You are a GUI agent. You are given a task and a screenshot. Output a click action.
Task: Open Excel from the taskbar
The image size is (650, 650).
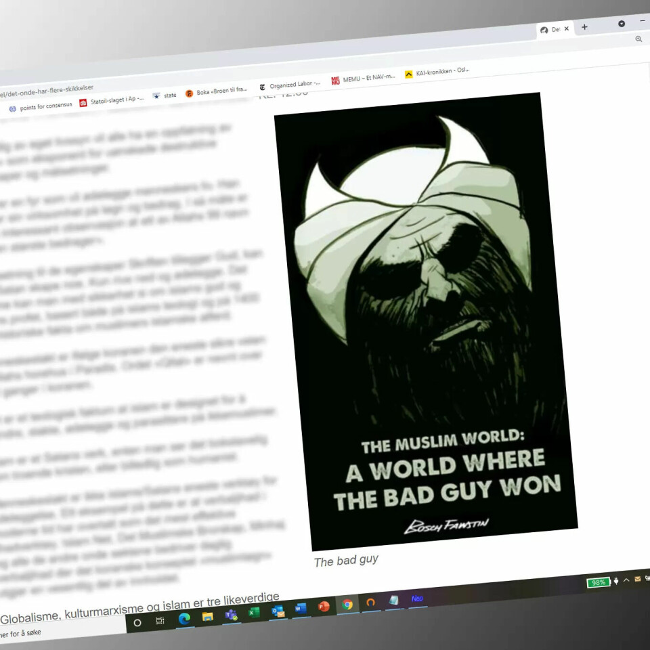pos(254,613)
